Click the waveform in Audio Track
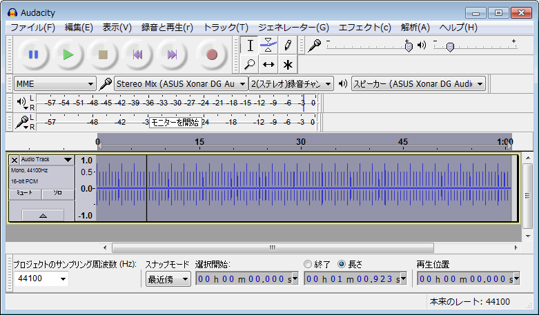Image resolution: width=539 pixels, height=315 pixels. [x=304, y=188]
